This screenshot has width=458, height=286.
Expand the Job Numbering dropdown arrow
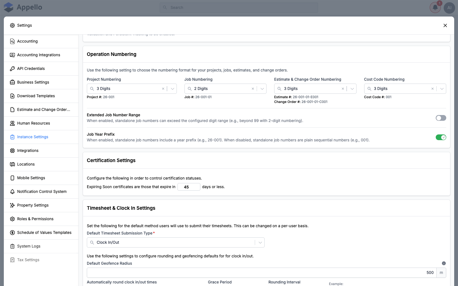(262, 89)
